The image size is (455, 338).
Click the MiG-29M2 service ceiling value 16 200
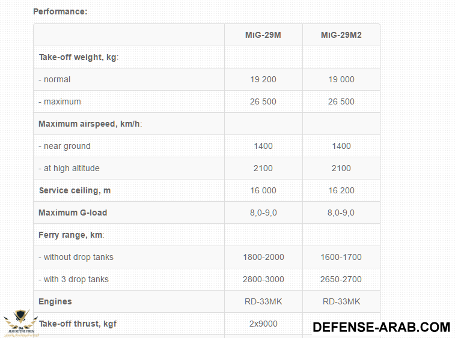click(x=341, y=190)
